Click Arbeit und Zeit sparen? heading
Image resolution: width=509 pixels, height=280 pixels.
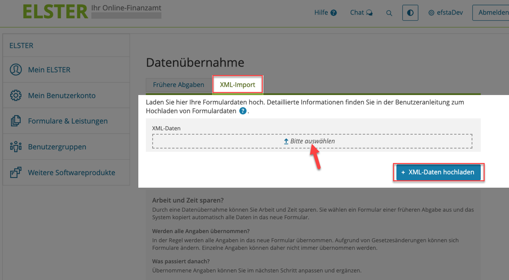pos(188,200)
